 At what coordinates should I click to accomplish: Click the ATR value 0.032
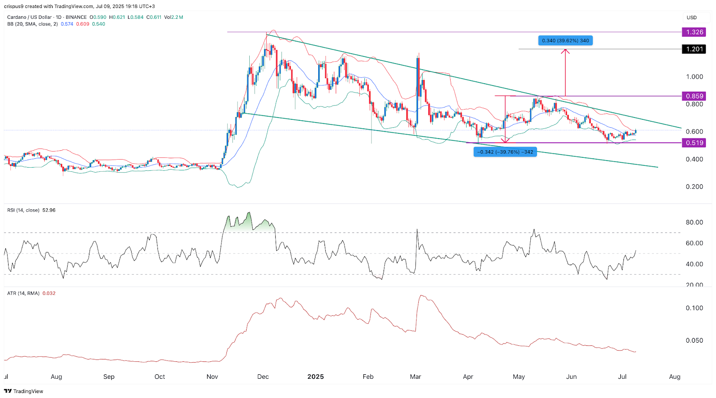[49, 293]
